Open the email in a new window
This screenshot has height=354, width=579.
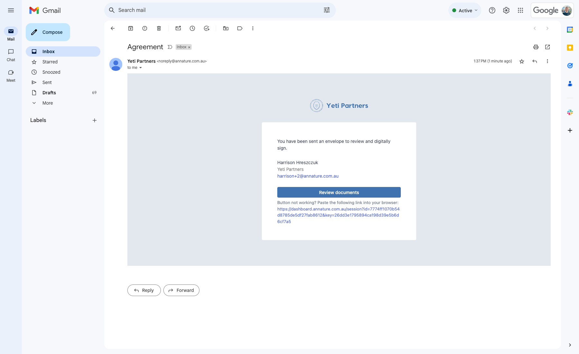(547, 47)
